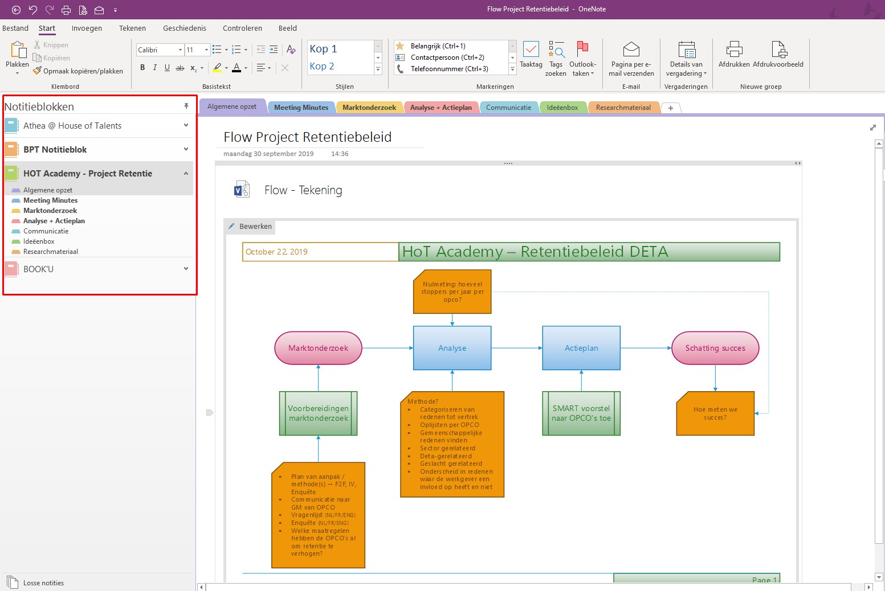
Task: Toggle italic text formatting
Action: tap(154, 68)
